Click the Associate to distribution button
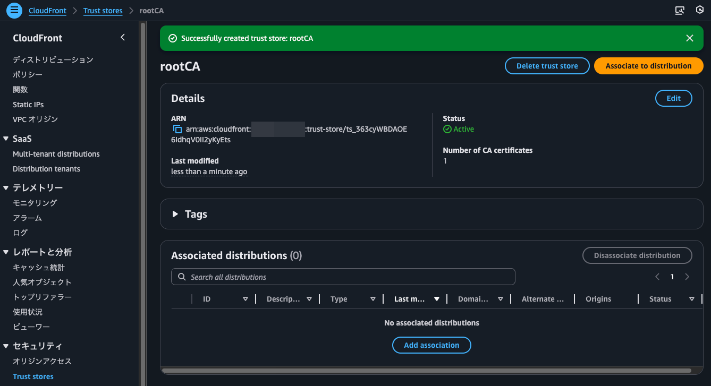 point(648,65)
